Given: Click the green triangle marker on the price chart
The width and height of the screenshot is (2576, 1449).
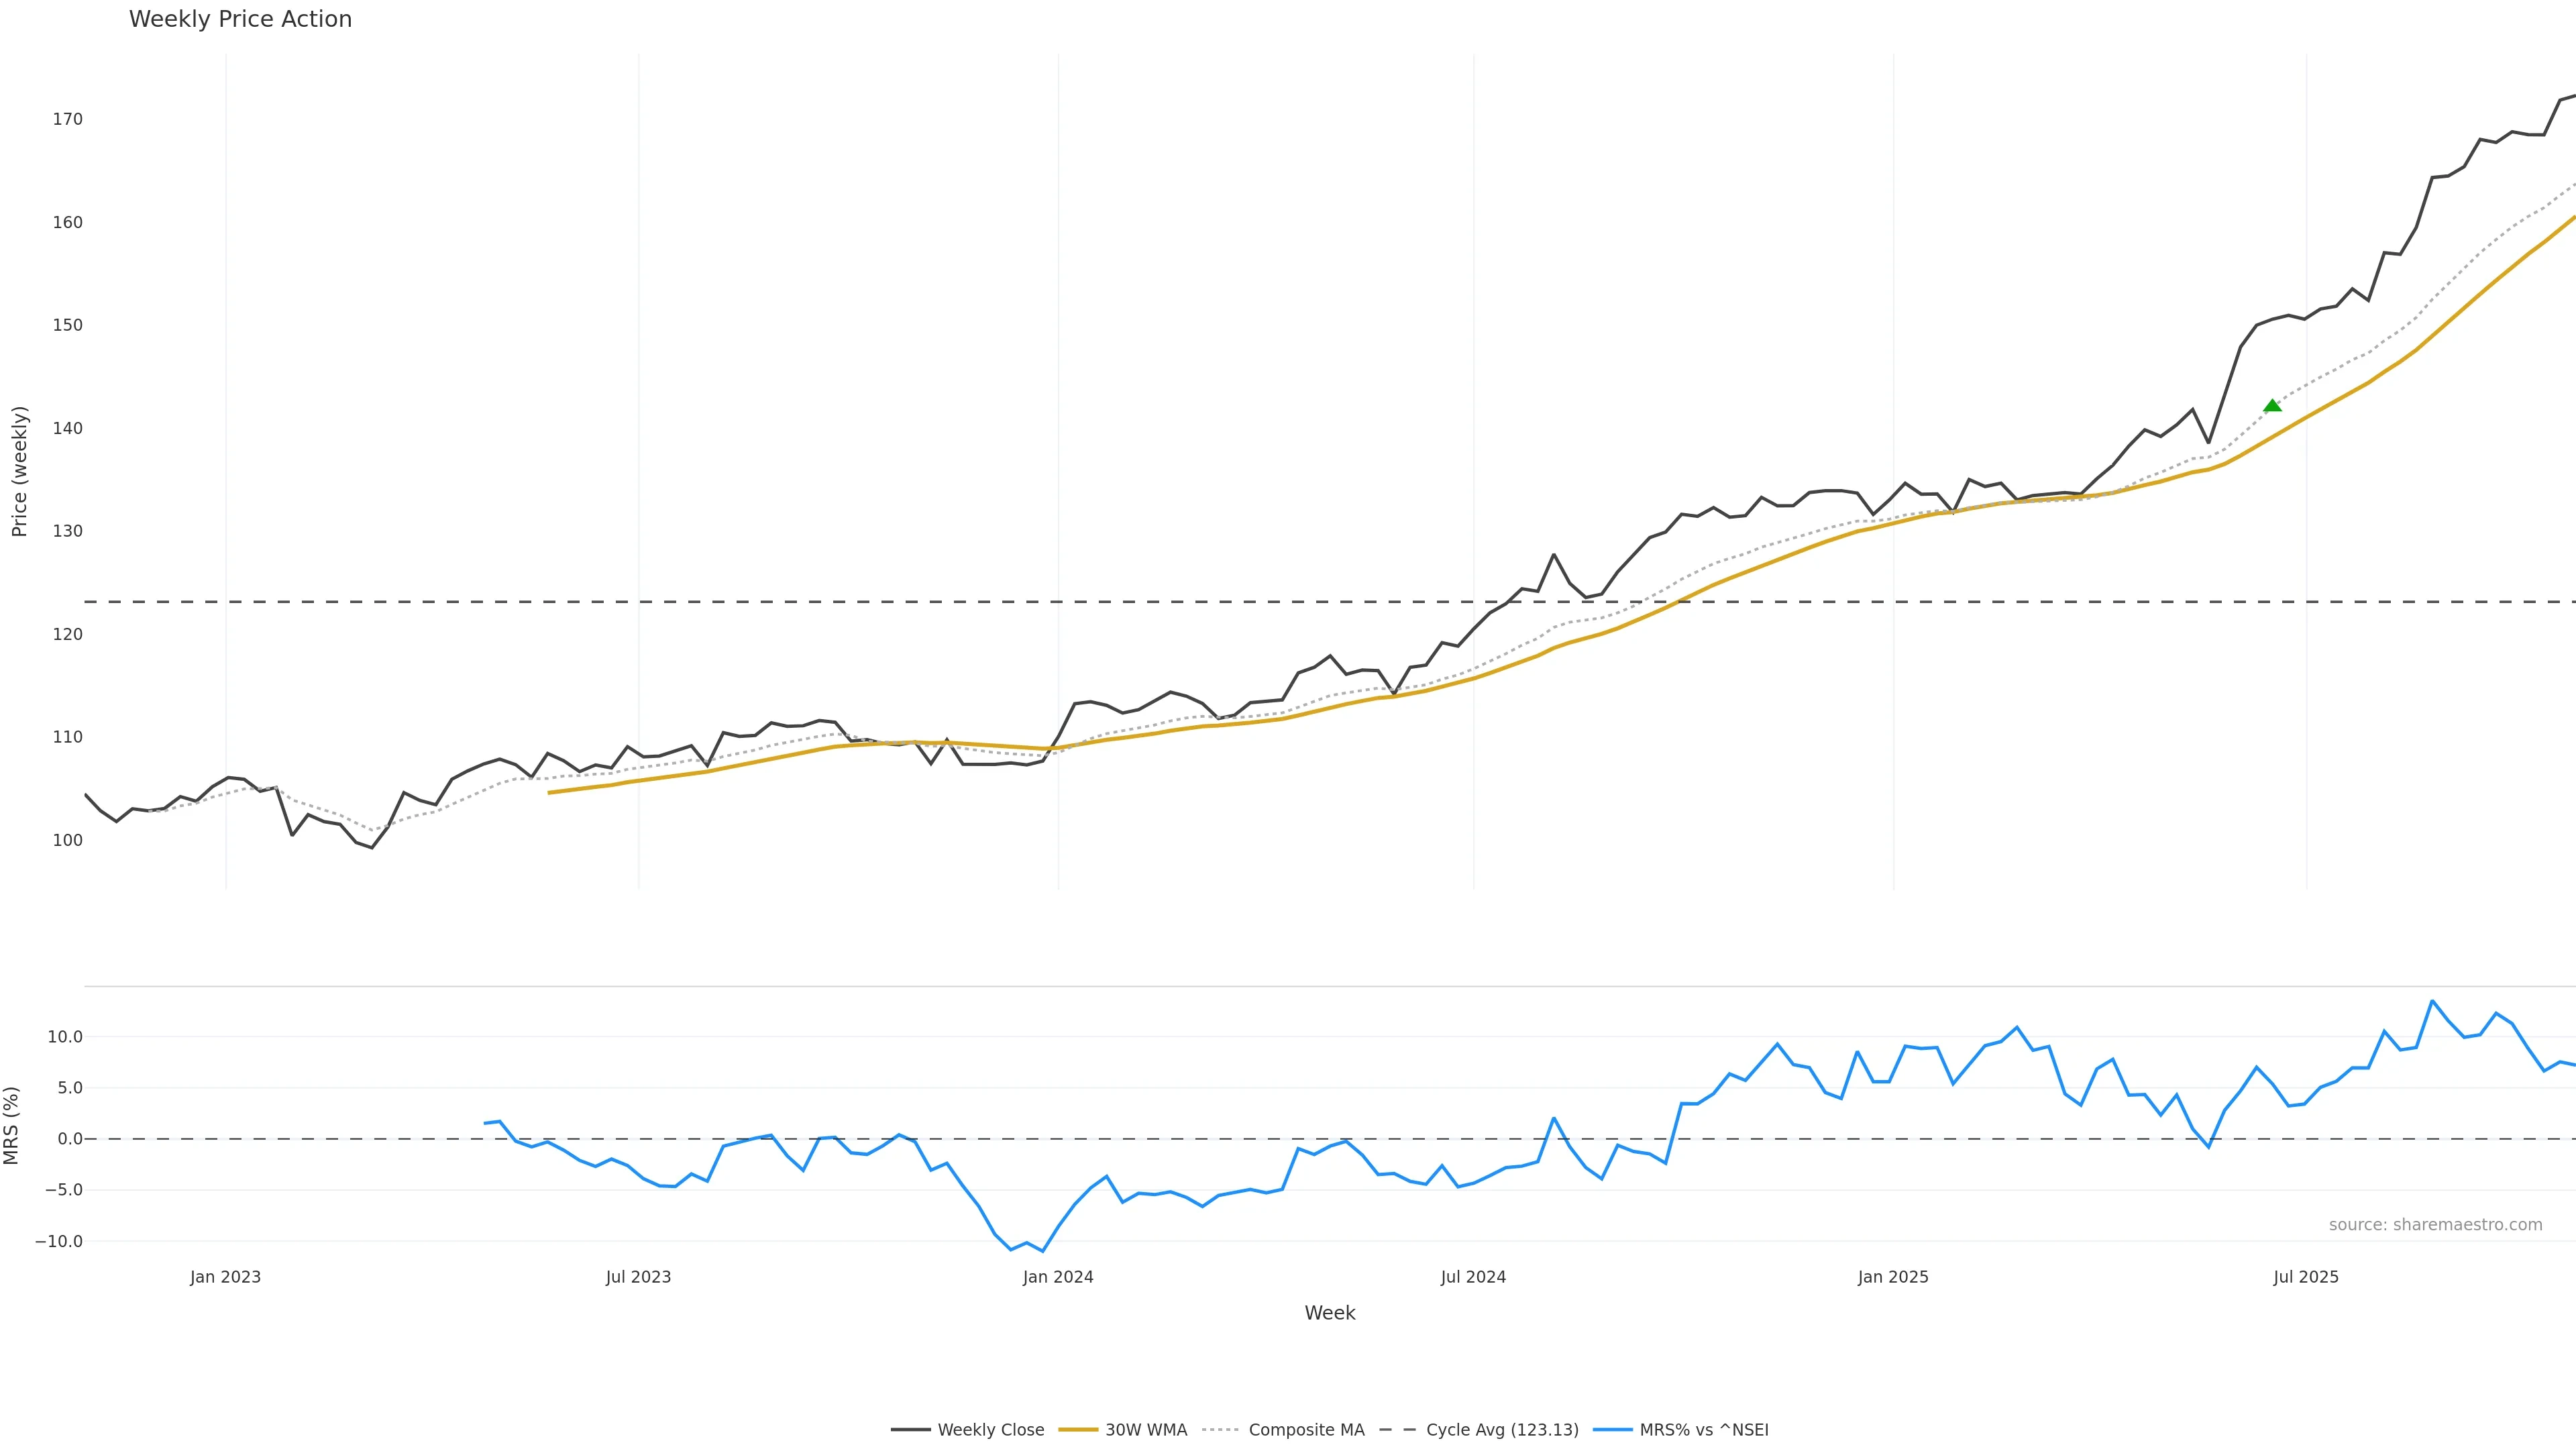Looking at the screenshot, I should [x=2272, y=405].
